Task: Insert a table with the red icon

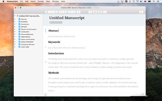Action: click(x=95, y=12)
